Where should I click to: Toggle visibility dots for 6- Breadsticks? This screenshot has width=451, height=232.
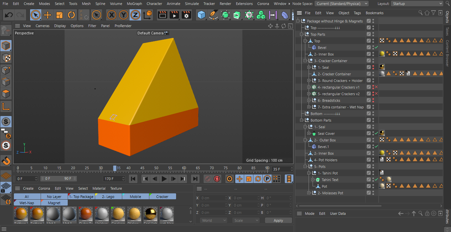tap(373, 100)
